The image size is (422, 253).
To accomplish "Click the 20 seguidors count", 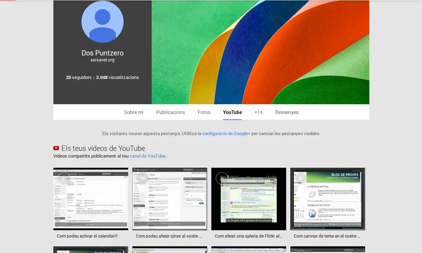I will (x=79, y=78).
